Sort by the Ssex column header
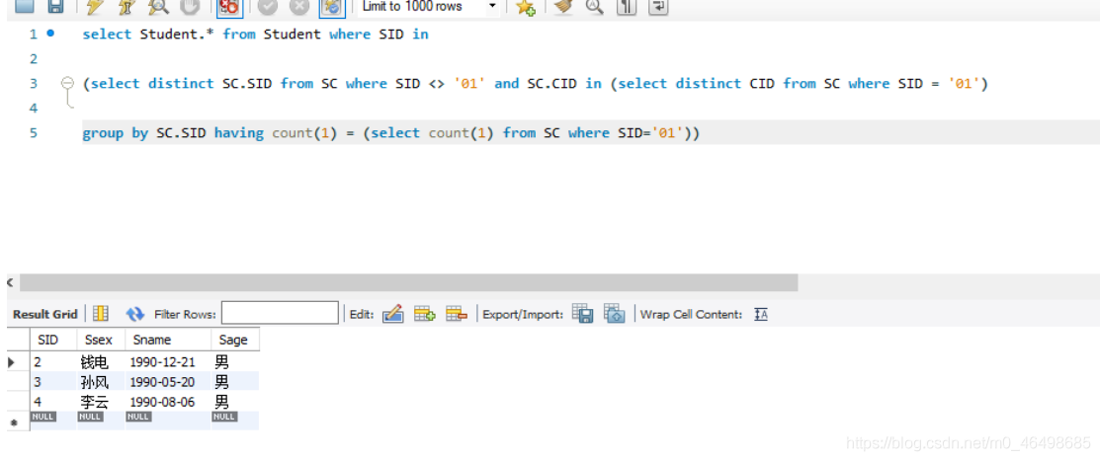This screenshot has height=461, width=1100. coord(101,340)
